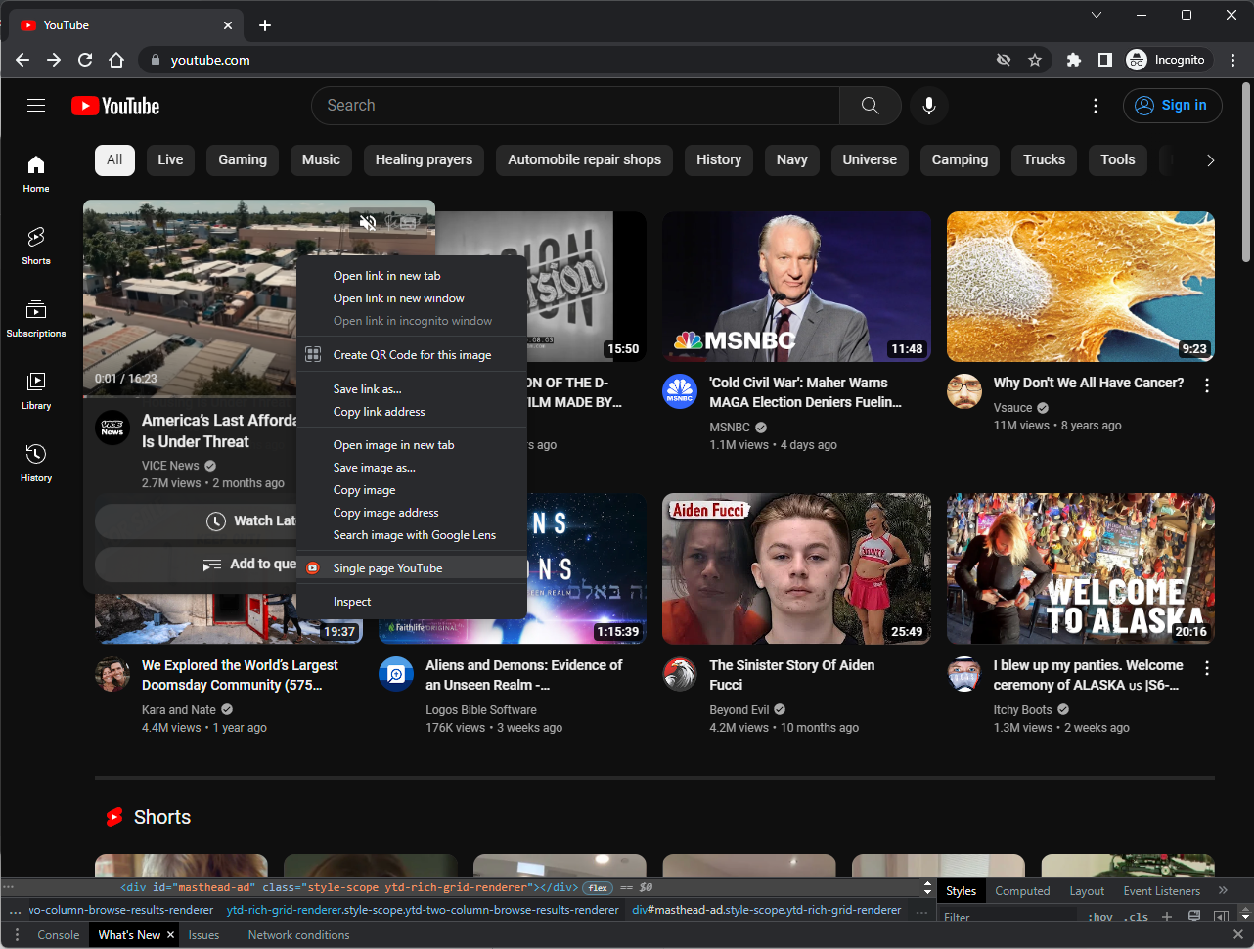The width and height of the screenshot is (1254, 949).
Task: Select the Healing prayers chip
Action: tap(424, 159)
